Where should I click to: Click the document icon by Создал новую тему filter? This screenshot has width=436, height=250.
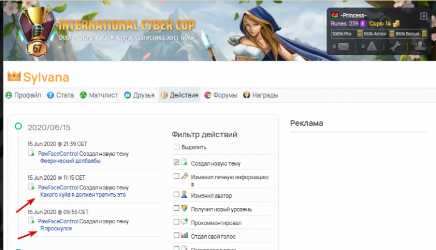coord(185,162)
